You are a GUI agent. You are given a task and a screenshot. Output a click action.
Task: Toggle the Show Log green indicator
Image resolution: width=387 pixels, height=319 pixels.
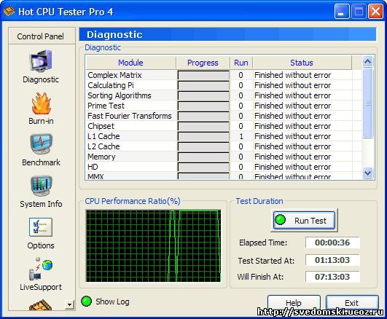click(87, 302)
